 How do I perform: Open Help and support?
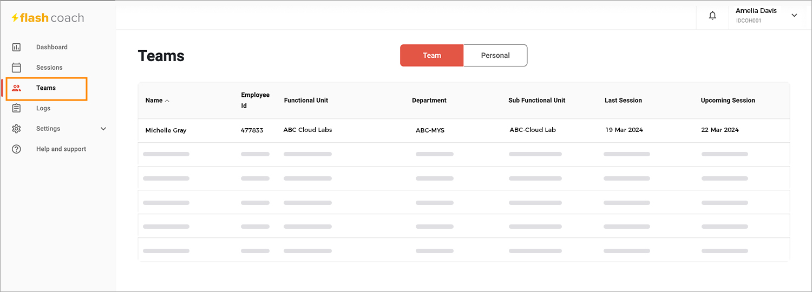(61, 149)
